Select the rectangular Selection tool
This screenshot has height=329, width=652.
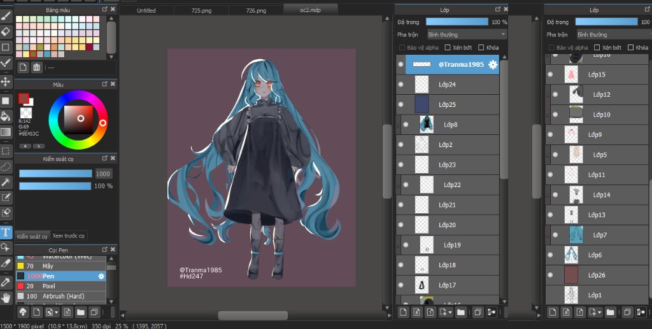(x=6, y=151)
